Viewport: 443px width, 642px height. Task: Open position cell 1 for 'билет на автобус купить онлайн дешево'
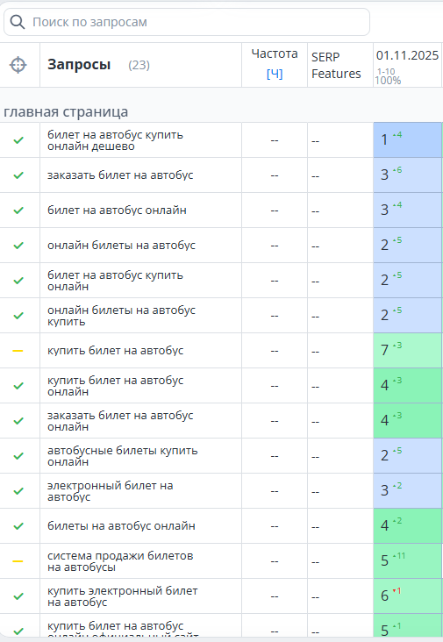point(407,140)
